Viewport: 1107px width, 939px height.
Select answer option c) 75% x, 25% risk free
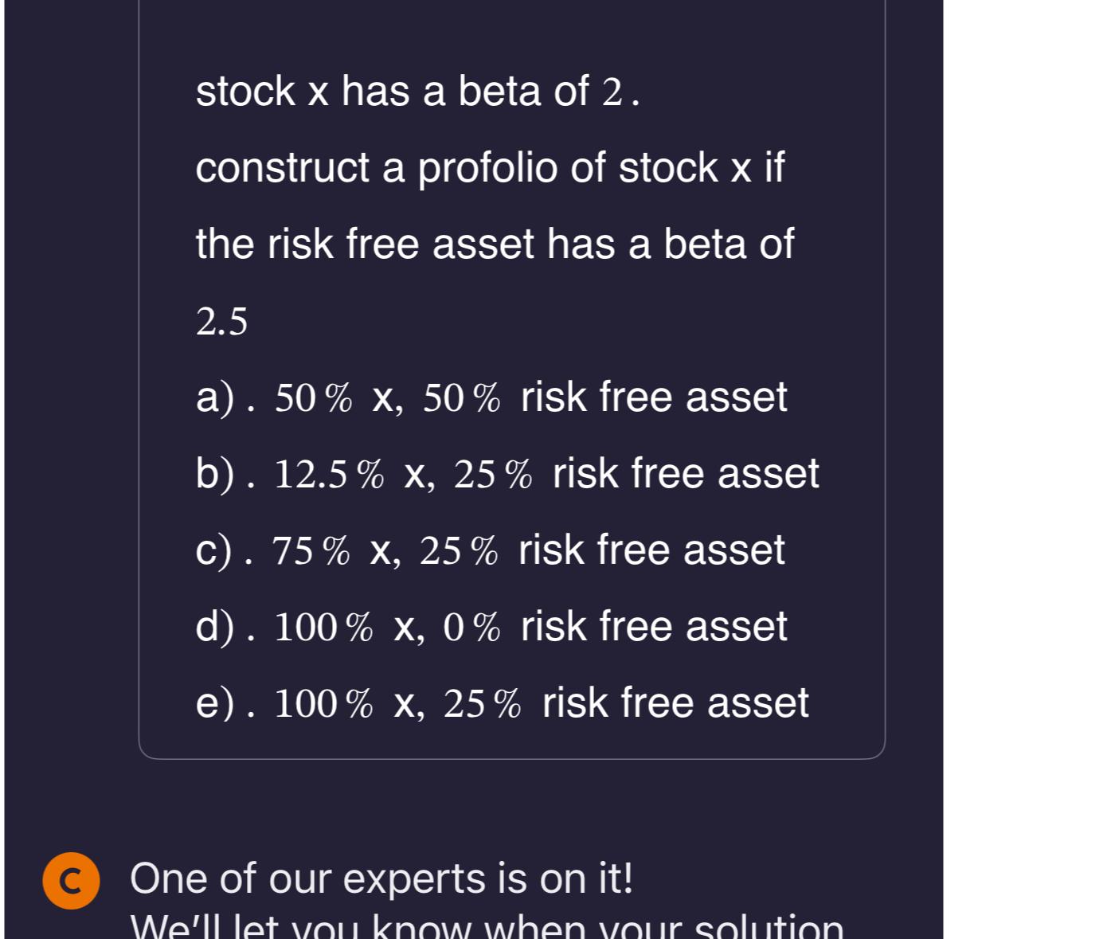490,550
